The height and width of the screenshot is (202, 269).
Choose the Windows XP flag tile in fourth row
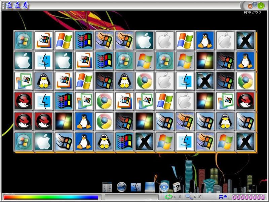[x=165, y=101]
